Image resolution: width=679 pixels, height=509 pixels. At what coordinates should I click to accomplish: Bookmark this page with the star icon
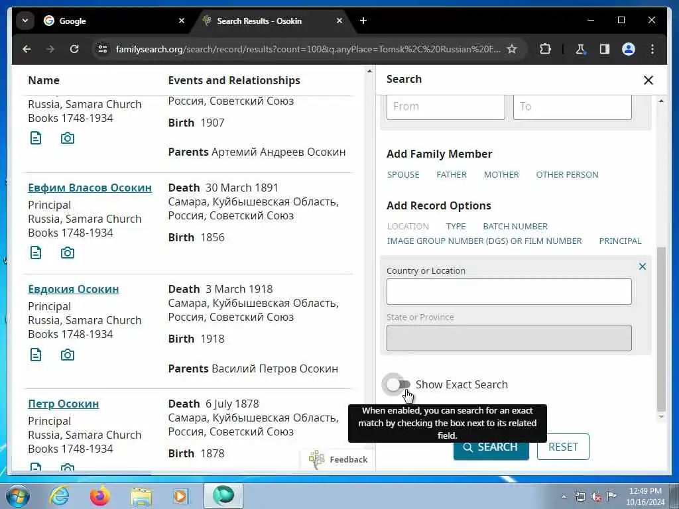click(x=512, y=49)
